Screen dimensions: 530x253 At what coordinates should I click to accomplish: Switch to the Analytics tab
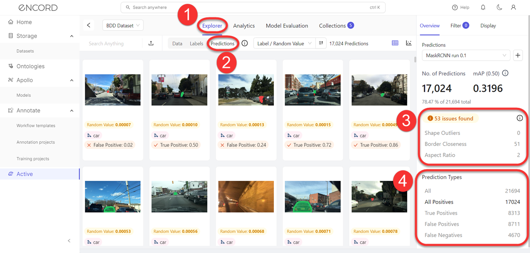pos(244,26)
